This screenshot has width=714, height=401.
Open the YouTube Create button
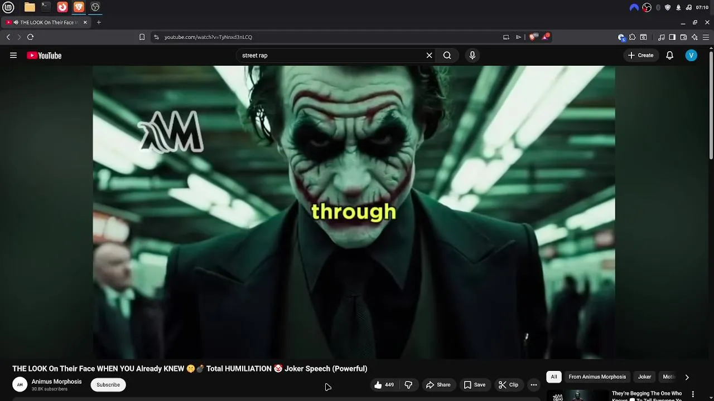[x=640, y=55]
